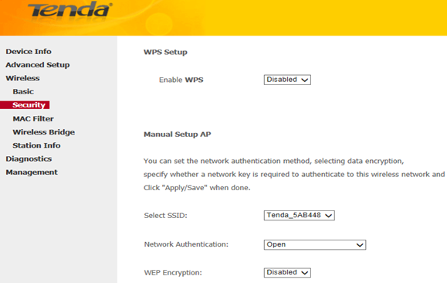
Task: Open the Select SSID dropdown
Action: 300,215
